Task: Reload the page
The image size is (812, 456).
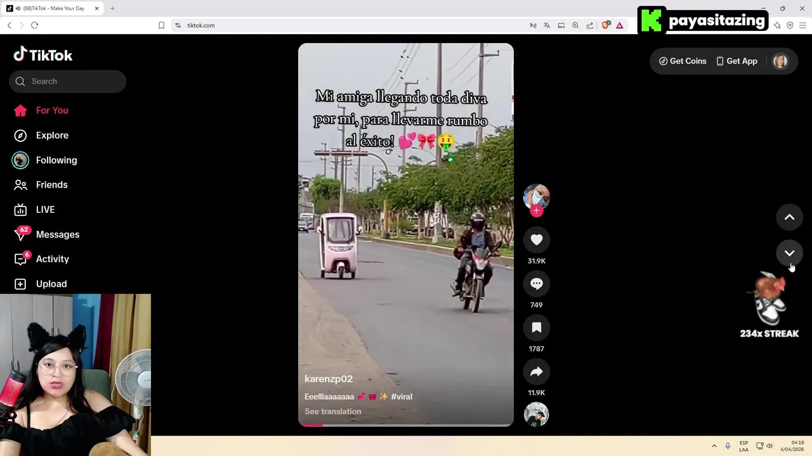Action: [x=34, y=25]
